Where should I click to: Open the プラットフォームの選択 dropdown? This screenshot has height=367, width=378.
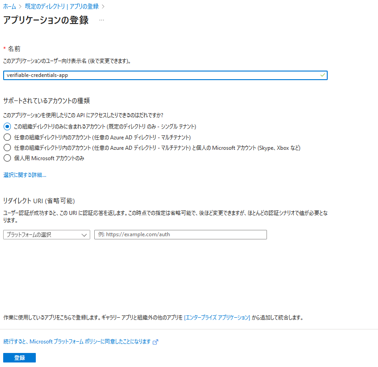click(x=46, y=234)
